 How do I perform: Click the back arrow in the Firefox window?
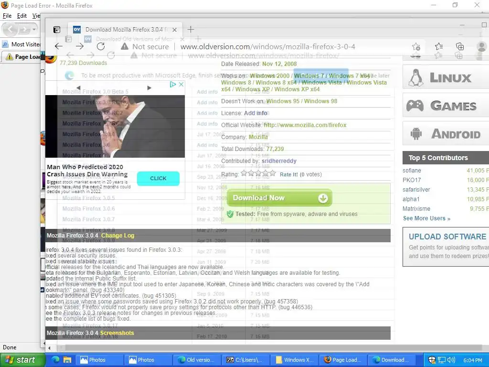coord(11,29)
